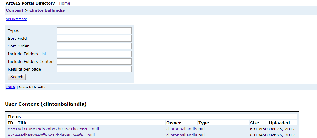This screenshot has width=317, height=138.
Task: Select 'Oct 25, 2017' in second row
Action: 282,135
